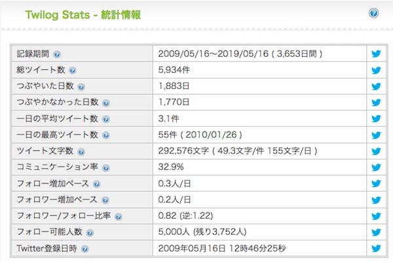Click Twitter bird in 1,883日 row
393x262 pixels.
click(376, 86)
